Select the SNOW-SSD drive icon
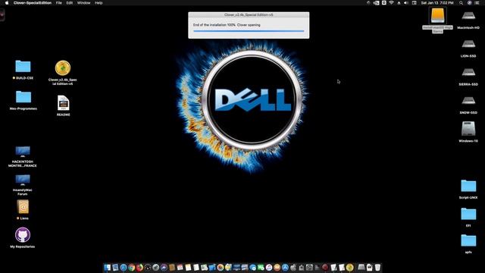This screenshot has height=273, width=485. pyautogui.click(x=468, y=101)
